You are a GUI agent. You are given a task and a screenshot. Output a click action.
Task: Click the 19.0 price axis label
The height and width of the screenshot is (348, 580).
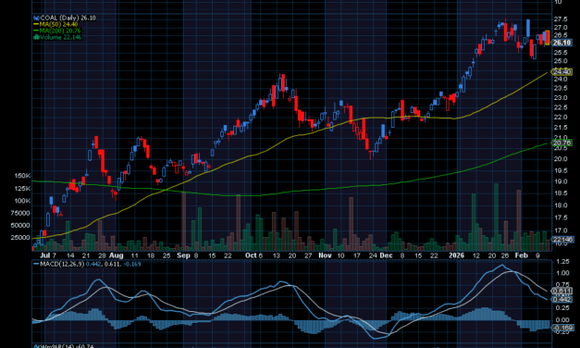tap(561, 181)
